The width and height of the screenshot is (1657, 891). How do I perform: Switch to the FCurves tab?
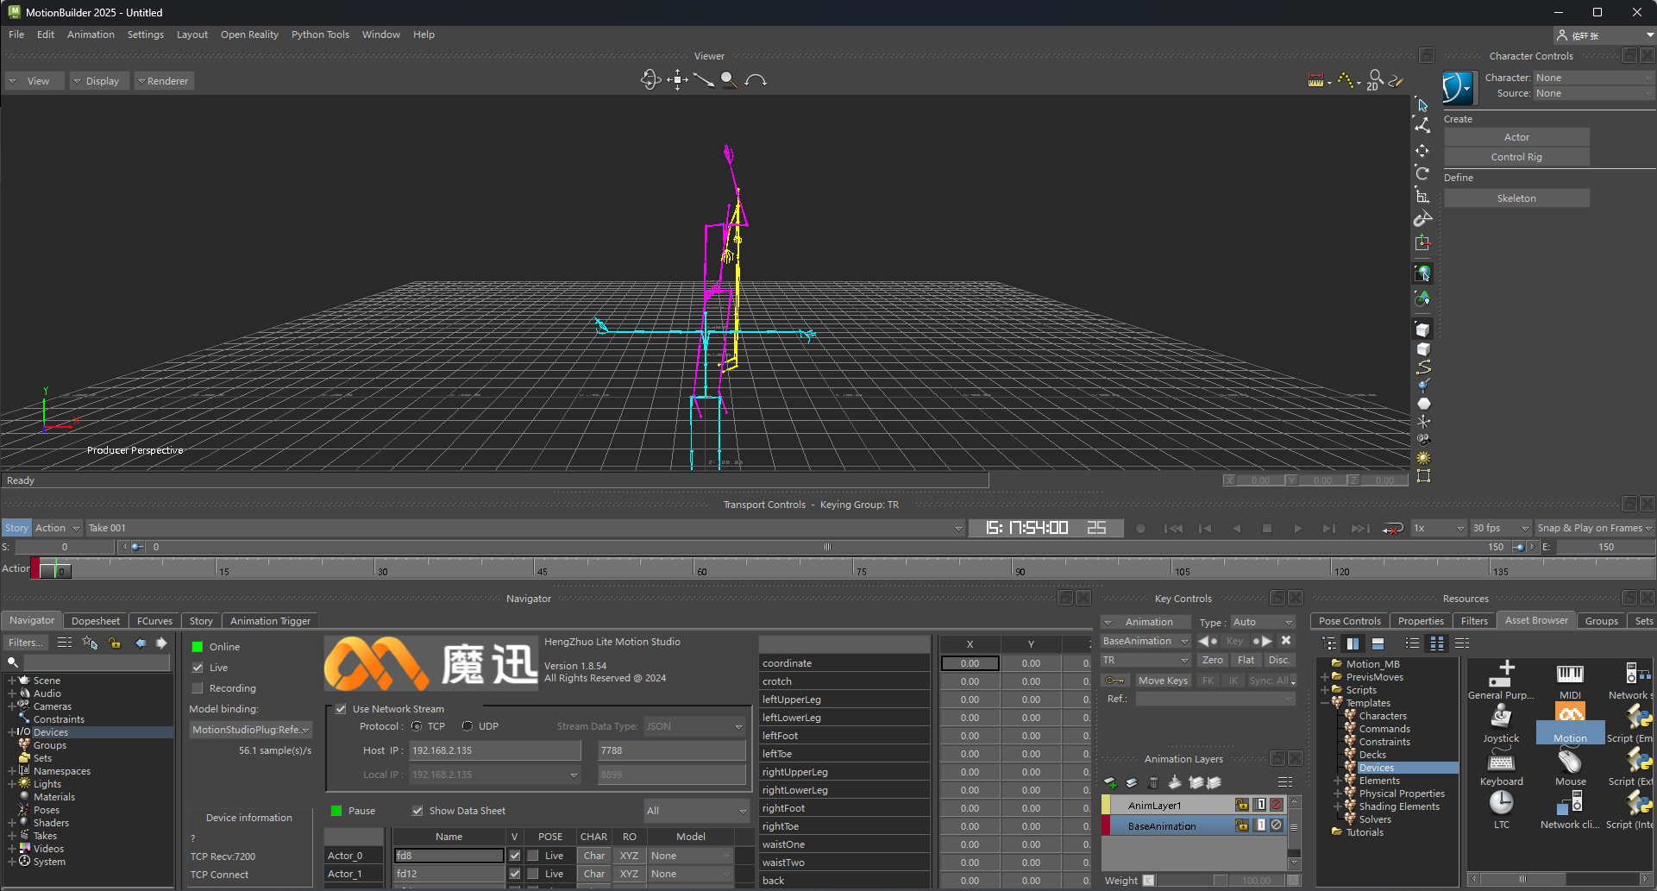154,621
